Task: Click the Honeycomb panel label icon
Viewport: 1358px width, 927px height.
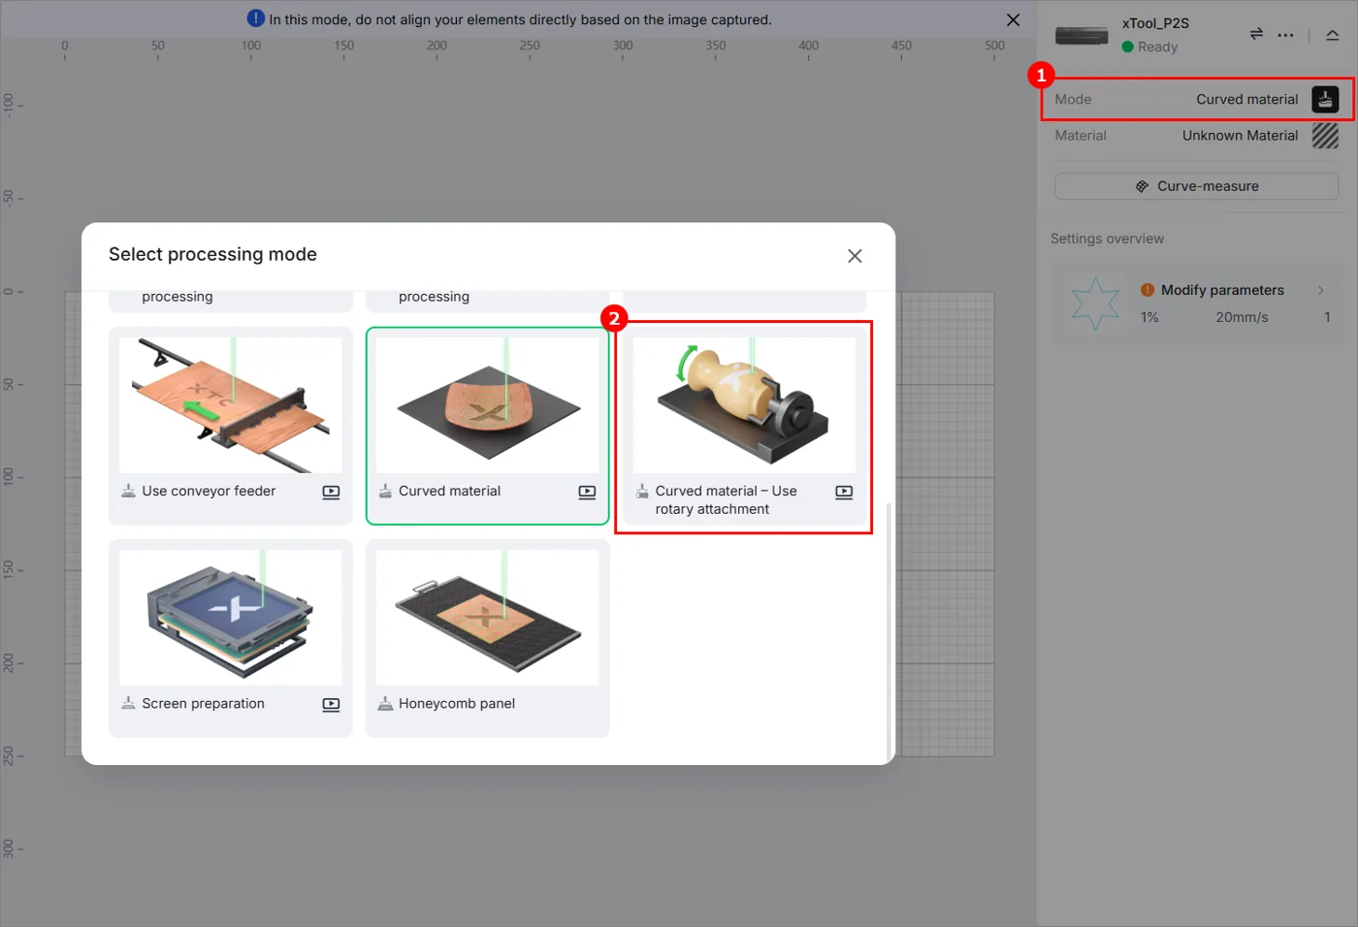Action: [x=385, y=704]
